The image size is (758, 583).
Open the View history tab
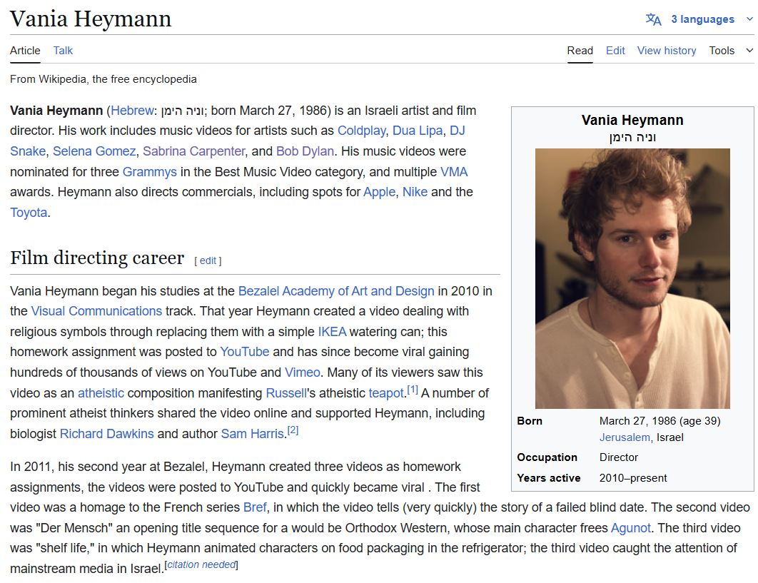667,50
